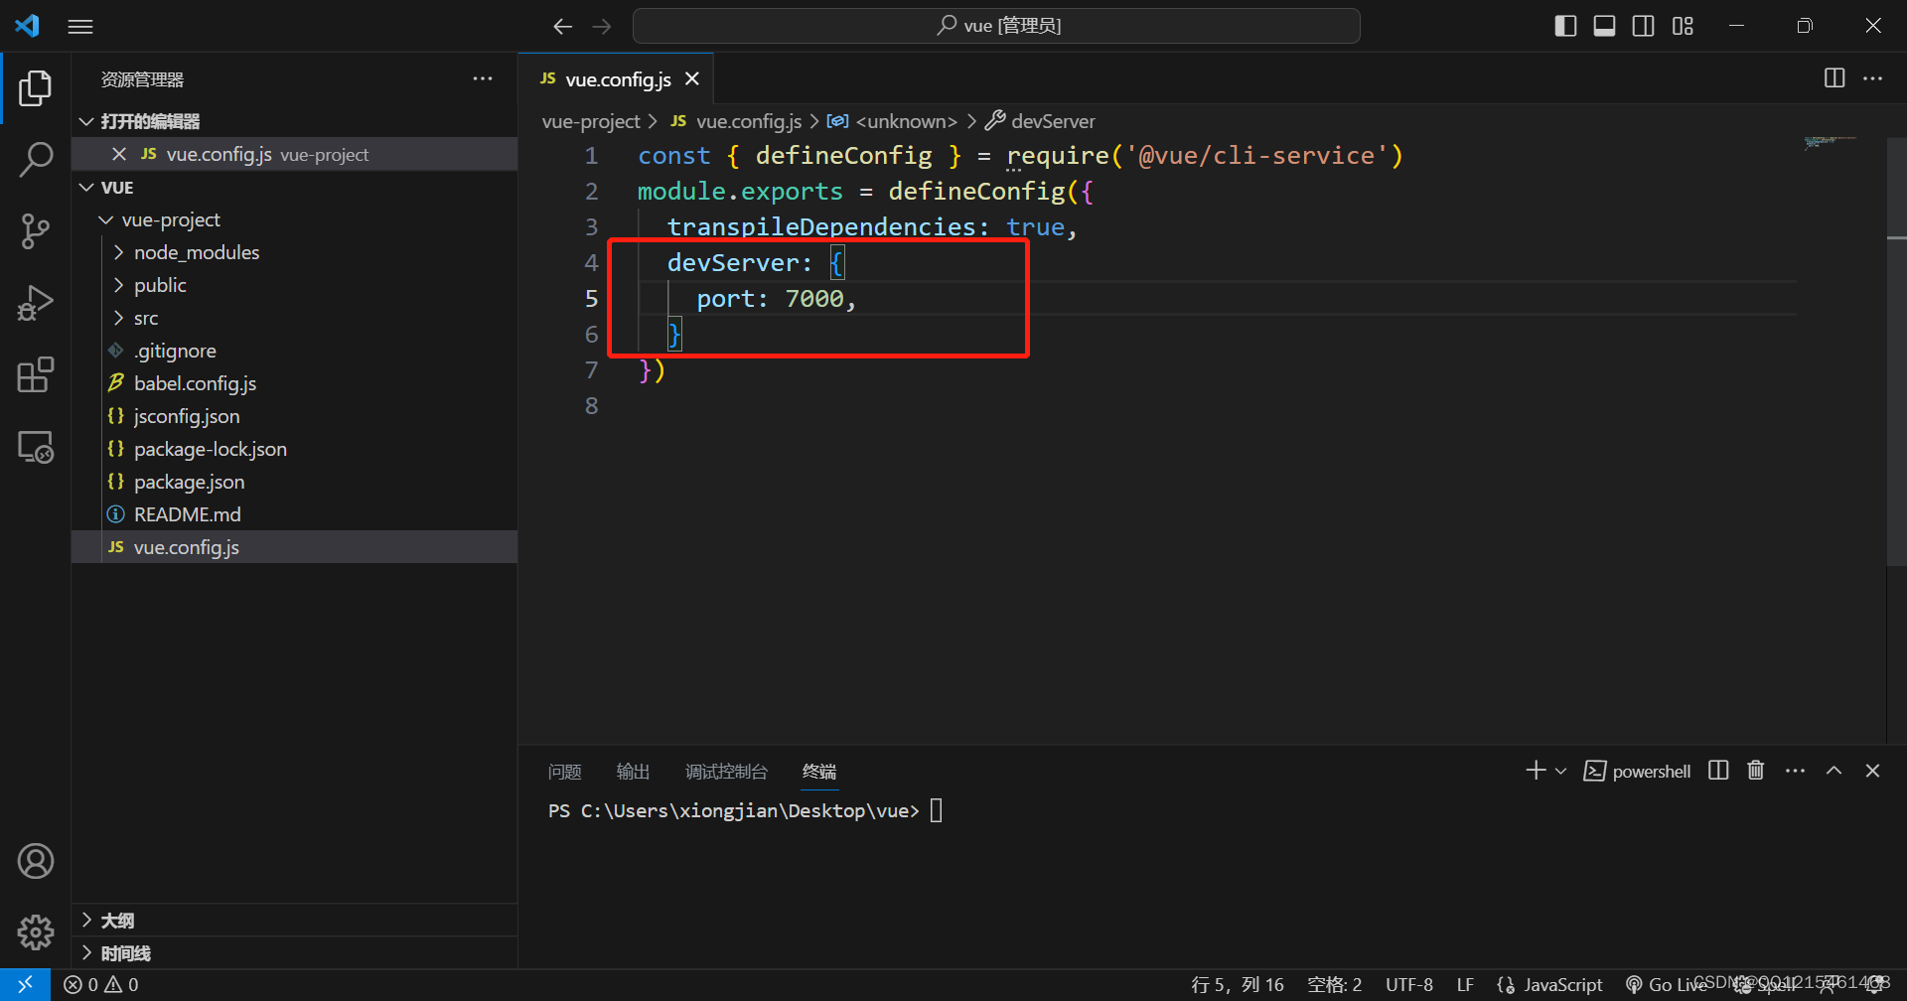The image size is (1907, 1001).
Task: Open jsconfig.json in the explorer
Action: tap(294, 416)
